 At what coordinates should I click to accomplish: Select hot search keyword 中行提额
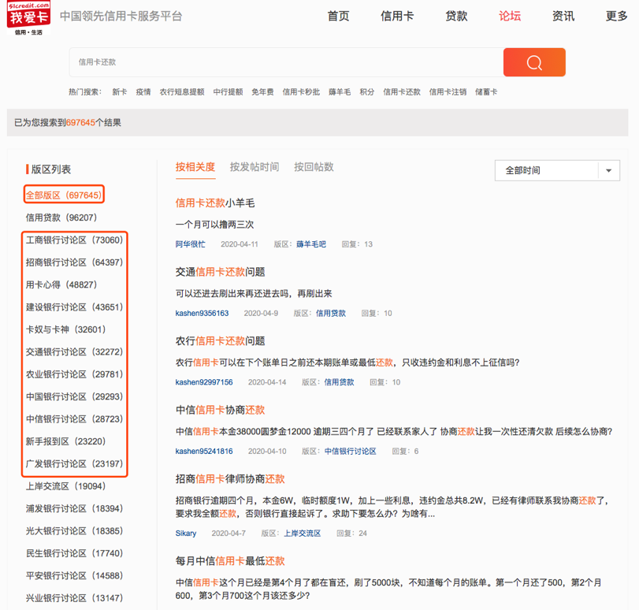pyautogui.click(x=228, y=92)
